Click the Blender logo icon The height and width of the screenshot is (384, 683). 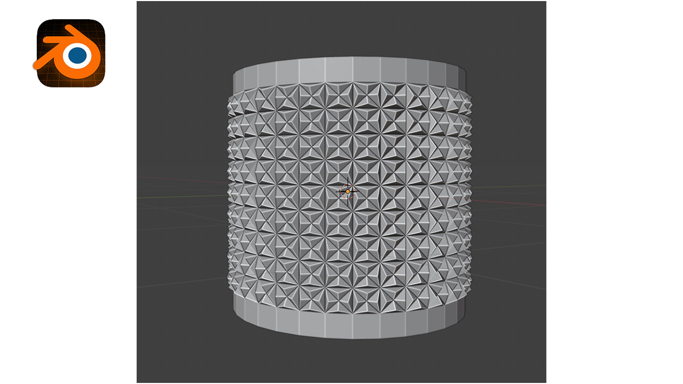70,53
